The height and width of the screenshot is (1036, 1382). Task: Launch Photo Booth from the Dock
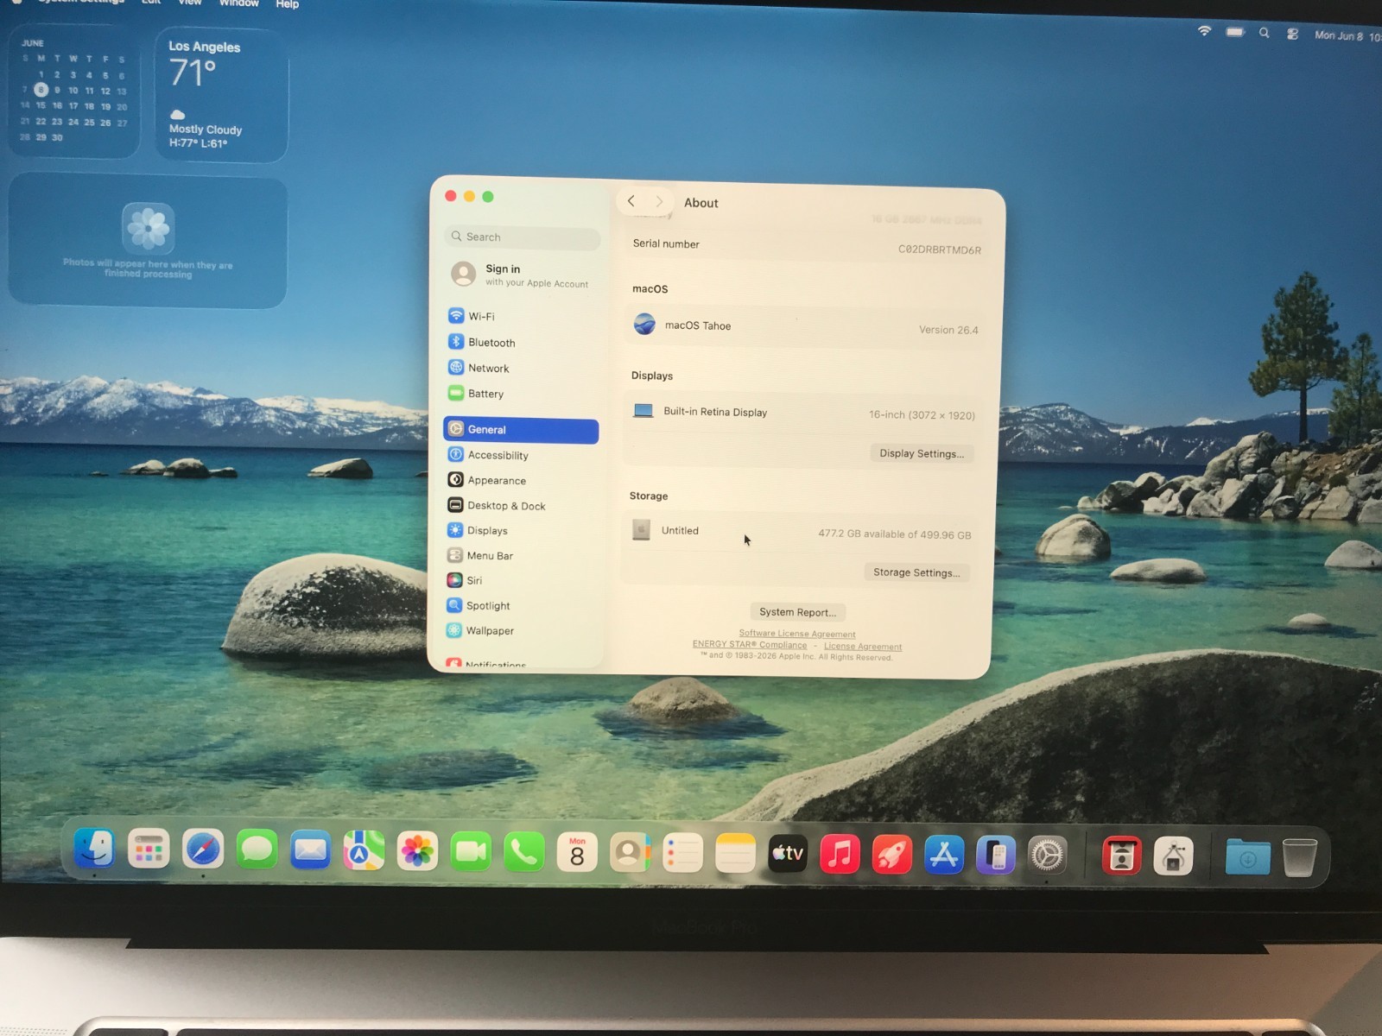point(1121,856)
